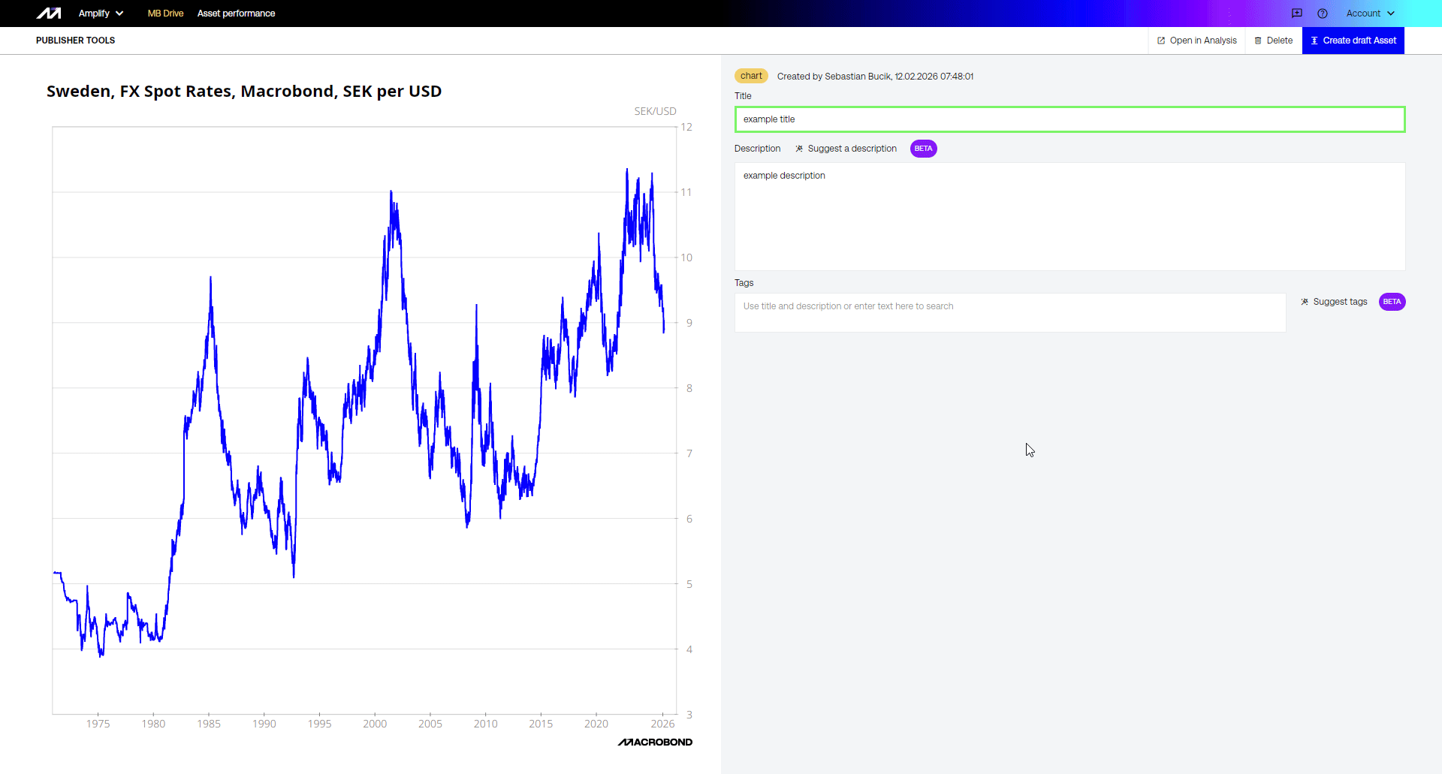
Task: Focus the Title field with example title
Action: point(1069,119)
